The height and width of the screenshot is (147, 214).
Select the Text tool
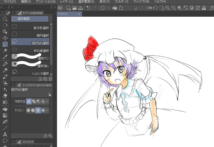pos(5,134)
